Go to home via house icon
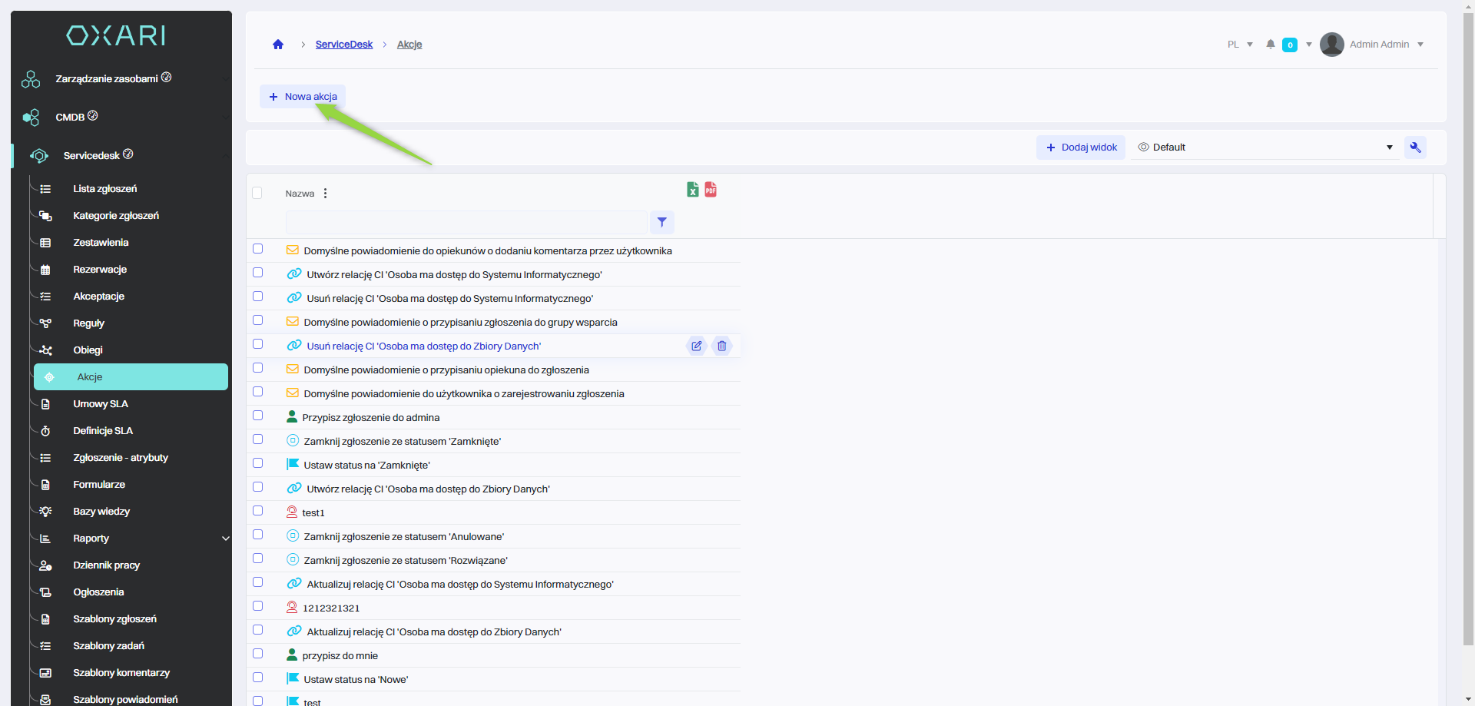The height and width of the screenshot is (706, 1475). tap(278, 45)
